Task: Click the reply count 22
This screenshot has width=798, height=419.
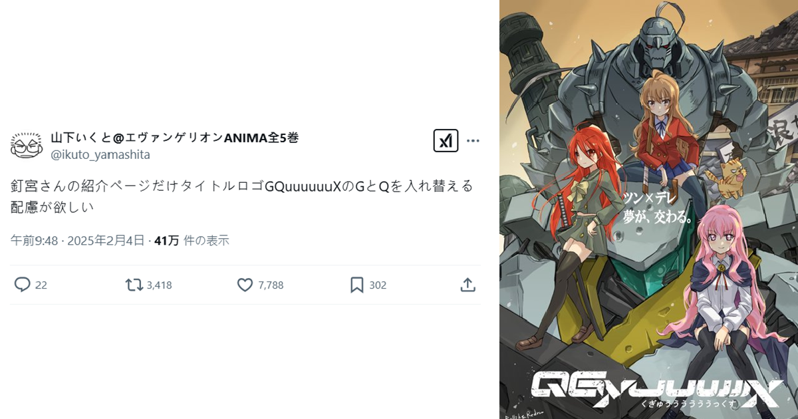Action: (x=41, y=285)
